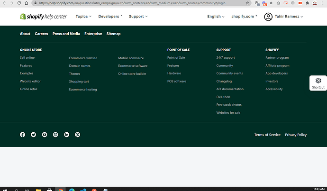The image size is (327, 191).
Task: Open the Twitter social icon
Action: (x=33, y=135)
